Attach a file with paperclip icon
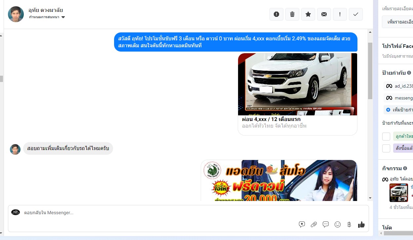This screenshot has width=413, height=240. pyautogui.click(x=314, y=224)
